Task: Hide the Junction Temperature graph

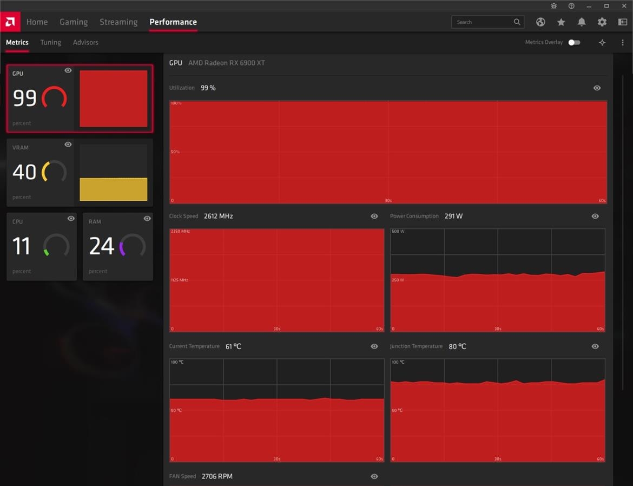Action: tap(595, 346)
